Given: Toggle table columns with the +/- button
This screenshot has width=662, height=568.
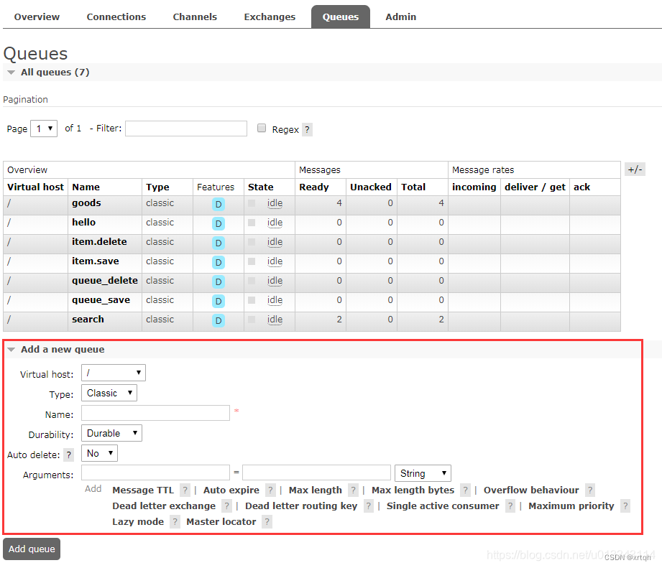Looking at the screenshot, I should [635, 169].
